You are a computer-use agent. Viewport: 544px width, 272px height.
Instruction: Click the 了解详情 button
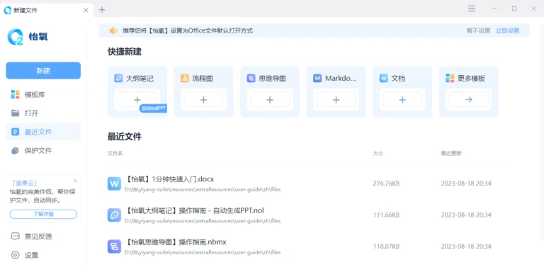[43, 214]
